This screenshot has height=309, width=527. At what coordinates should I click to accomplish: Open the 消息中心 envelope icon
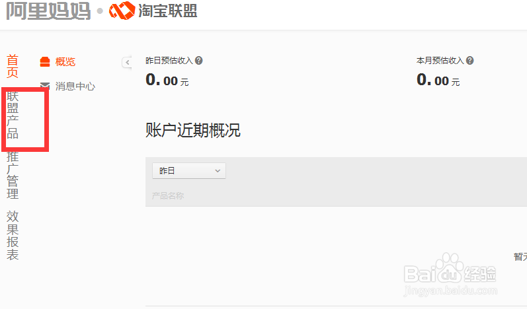[x=45, y=86]
